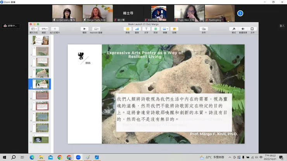Open Windows taskbar search

13,158
